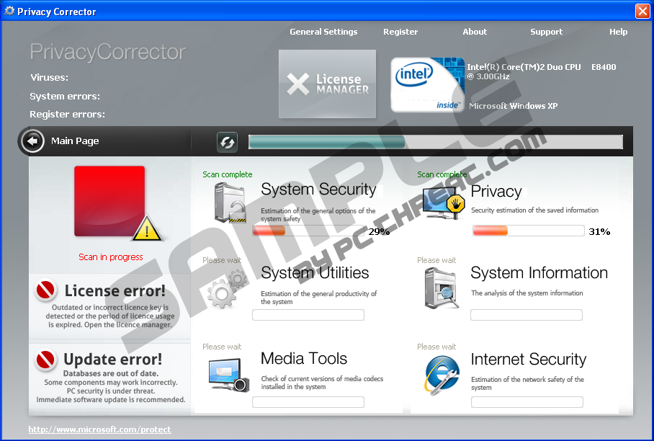
Task: Click the PrivacyCorrector logo text
Action: point(107,52)
